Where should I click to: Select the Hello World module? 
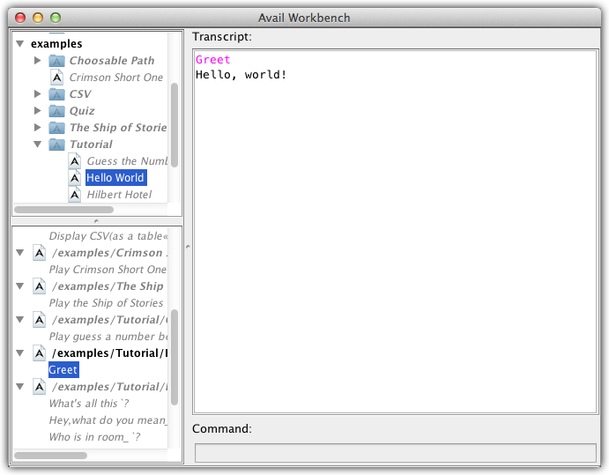tap(115, 177)
